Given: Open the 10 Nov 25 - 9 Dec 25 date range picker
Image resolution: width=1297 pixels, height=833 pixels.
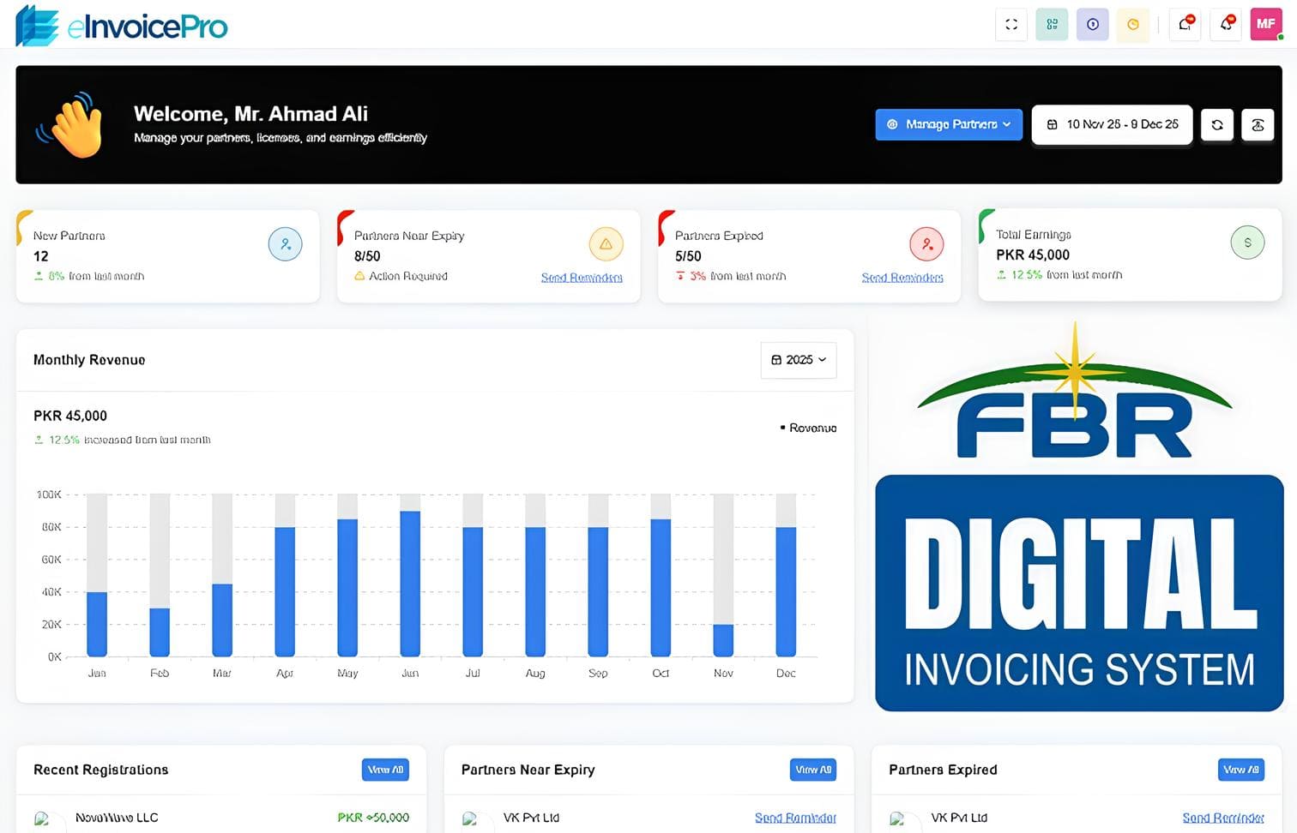Looking at the screenshot, I should pyautogui.click(x=1113, y=124).
